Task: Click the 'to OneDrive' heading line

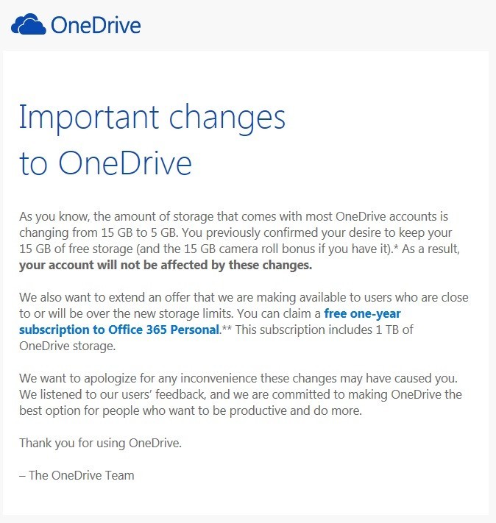Action: [x=105, y=163]
